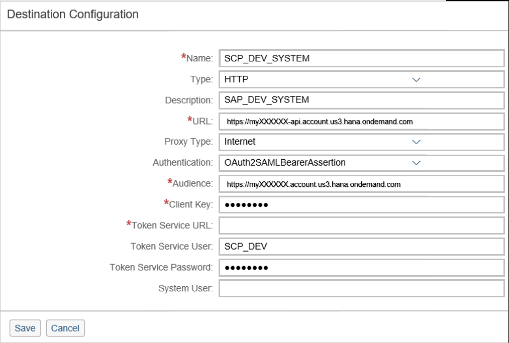Image resolution: width=509 pixels, height=343 pixels.
Task: Click the Save button
Action: pos(25,328)
